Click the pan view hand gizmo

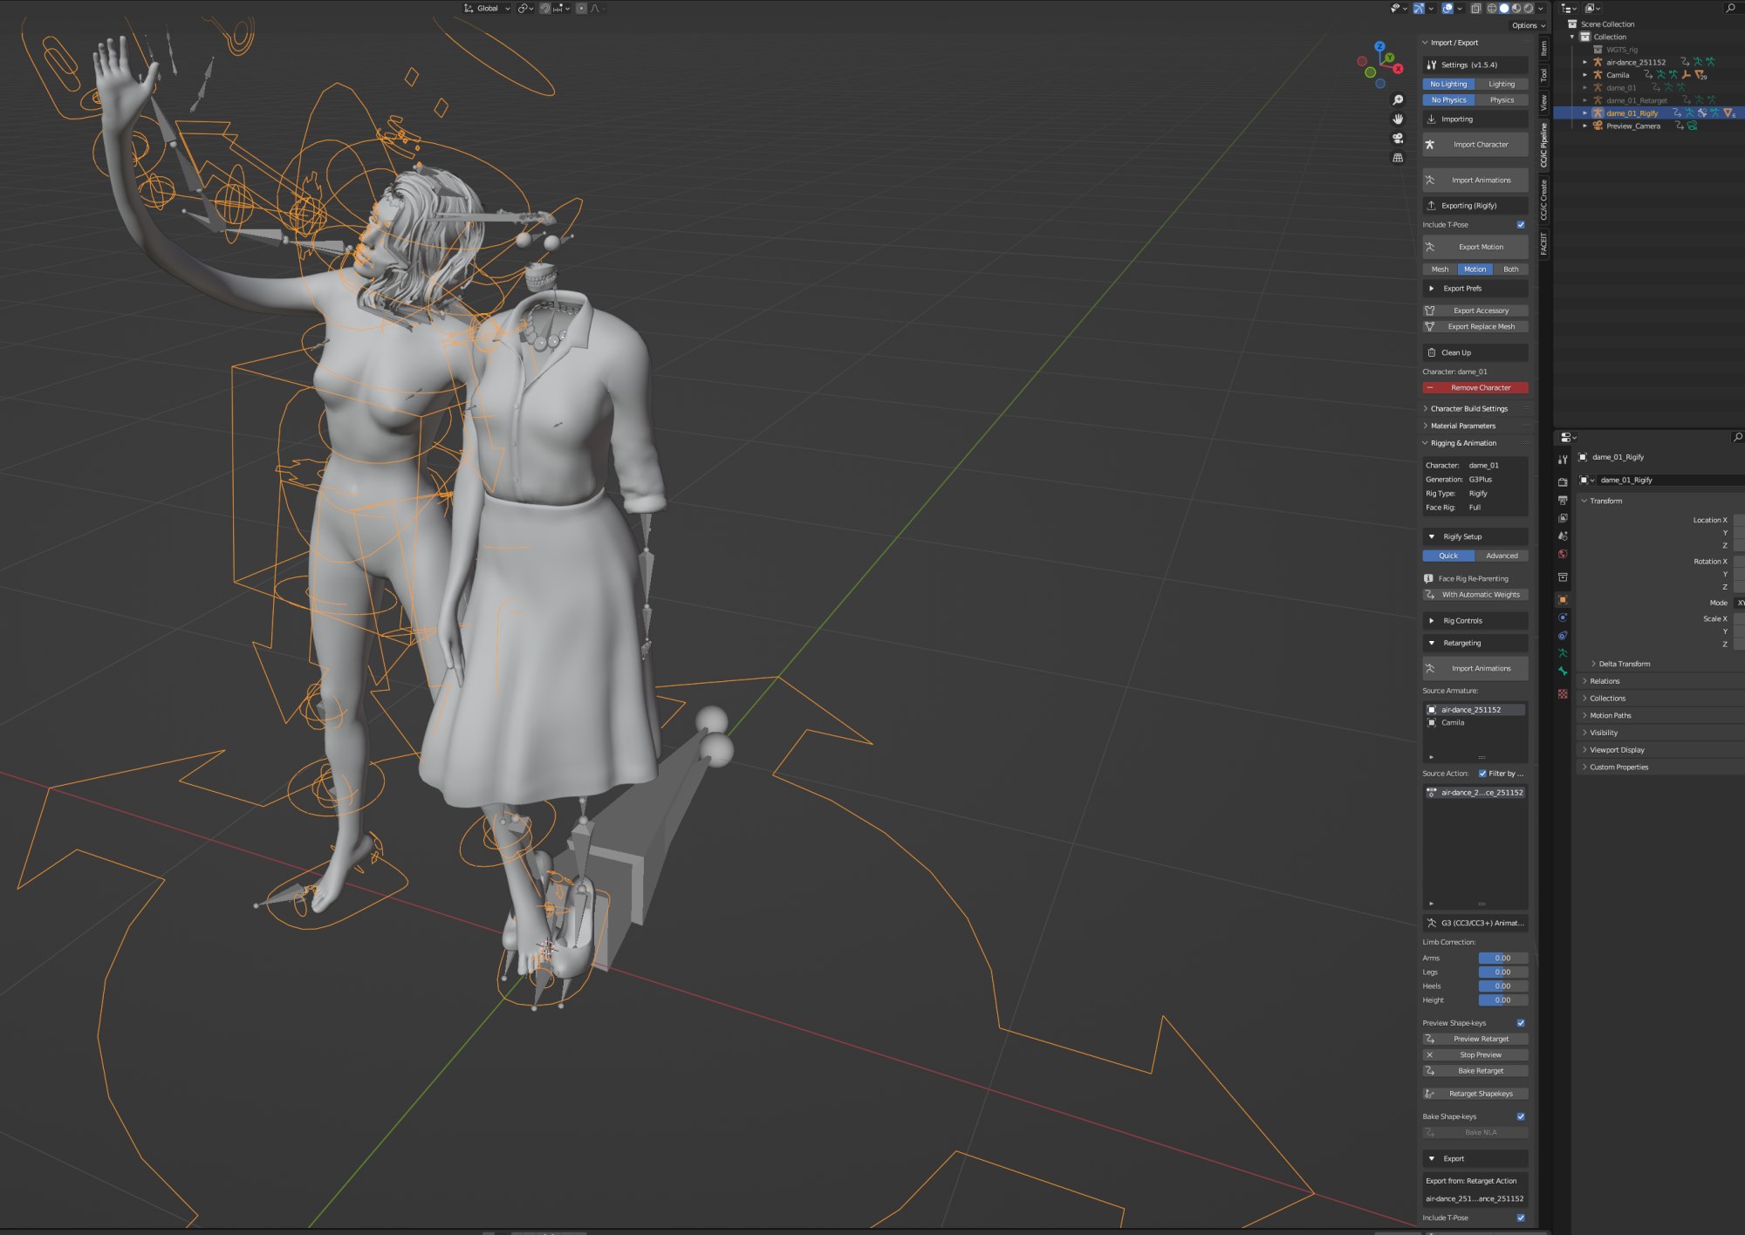[1398, 119]
